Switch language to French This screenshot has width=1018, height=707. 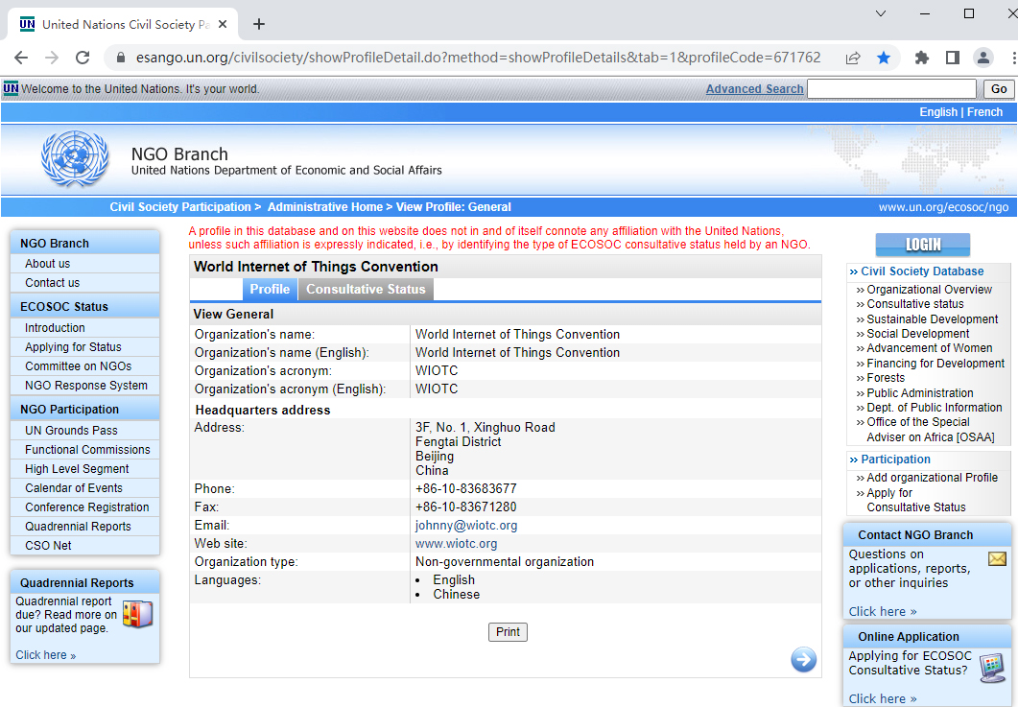pyautogui.click(x=984, y=112)
